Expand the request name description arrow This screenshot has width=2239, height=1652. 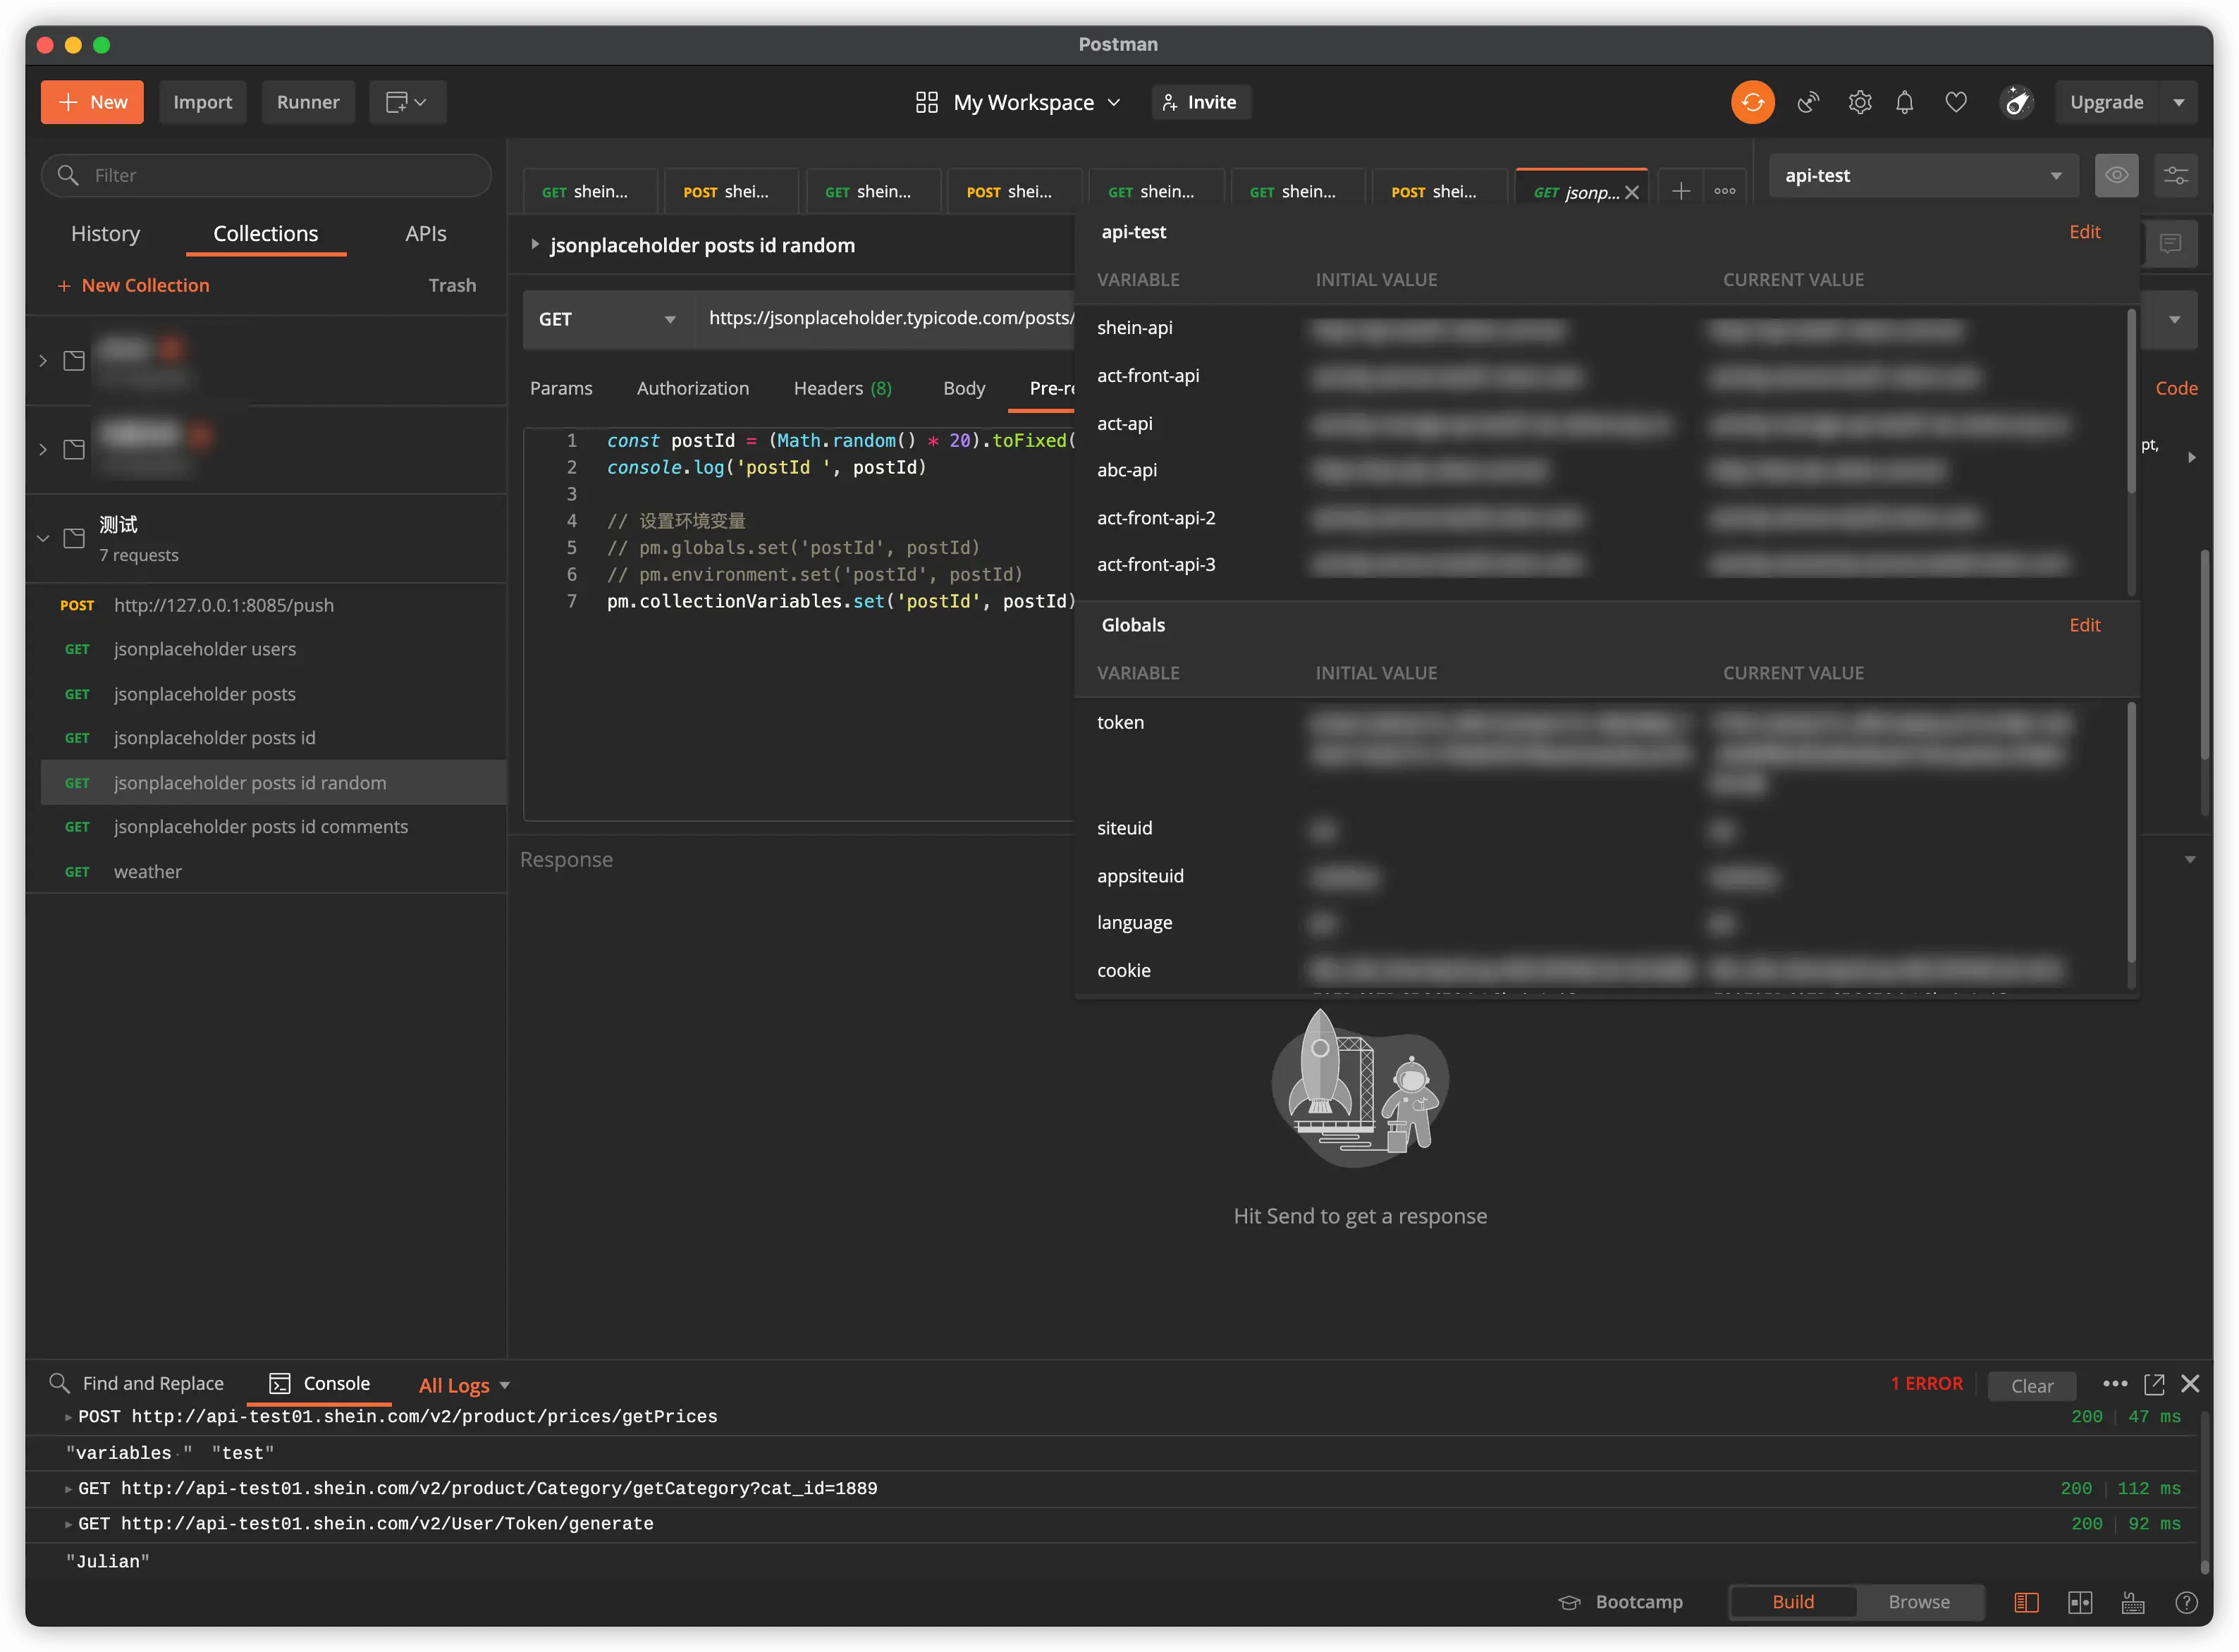click(534, 244)
